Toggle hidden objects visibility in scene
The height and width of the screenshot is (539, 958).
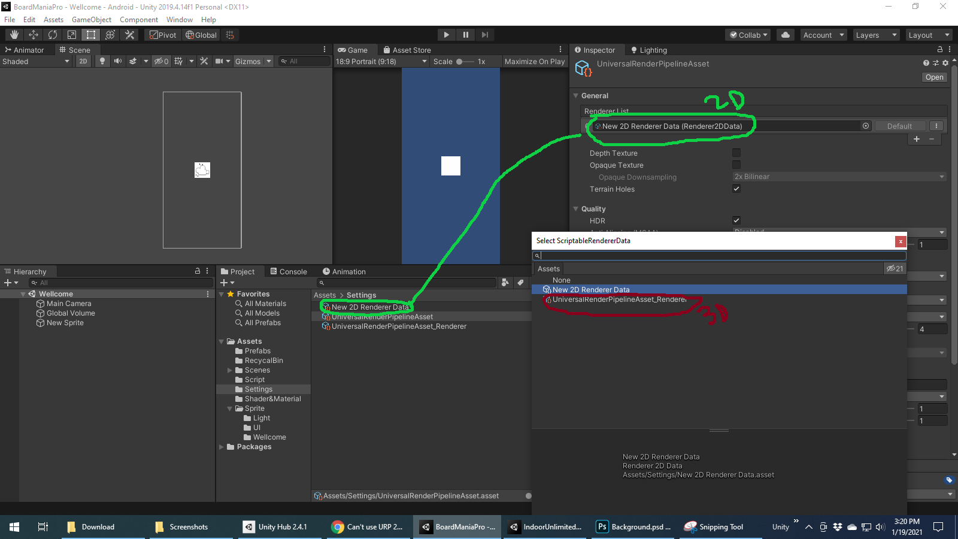click(x=161, y=61)
